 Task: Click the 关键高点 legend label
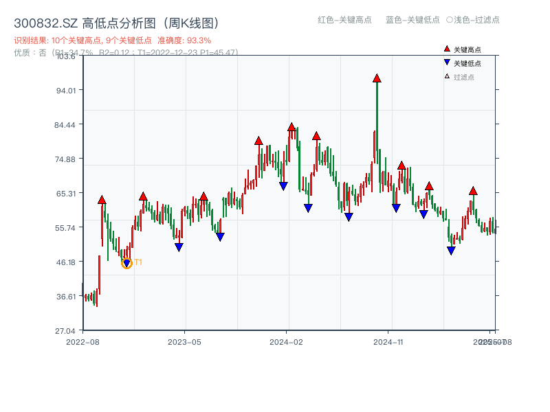(467, 49)
